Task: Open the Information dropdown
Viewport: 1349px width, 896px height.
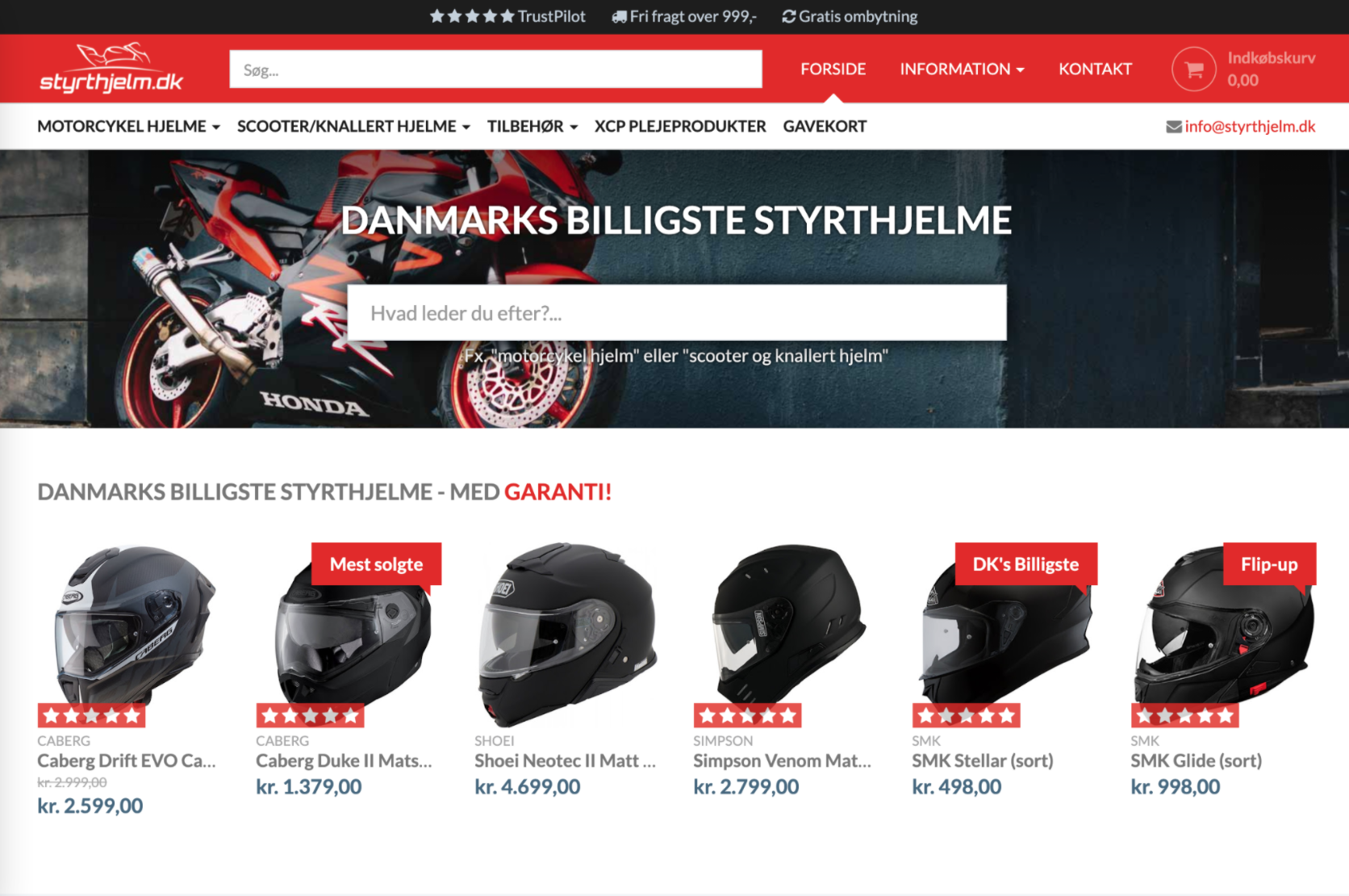Action: (962, 69)
